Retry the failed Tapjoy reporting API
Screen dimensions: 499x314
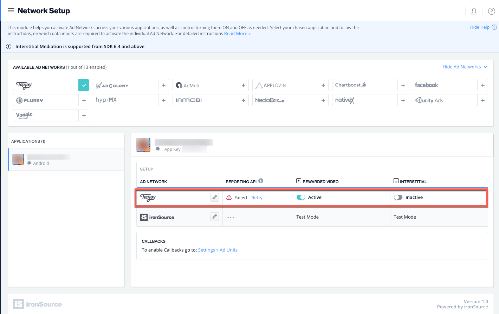(257, 198)
